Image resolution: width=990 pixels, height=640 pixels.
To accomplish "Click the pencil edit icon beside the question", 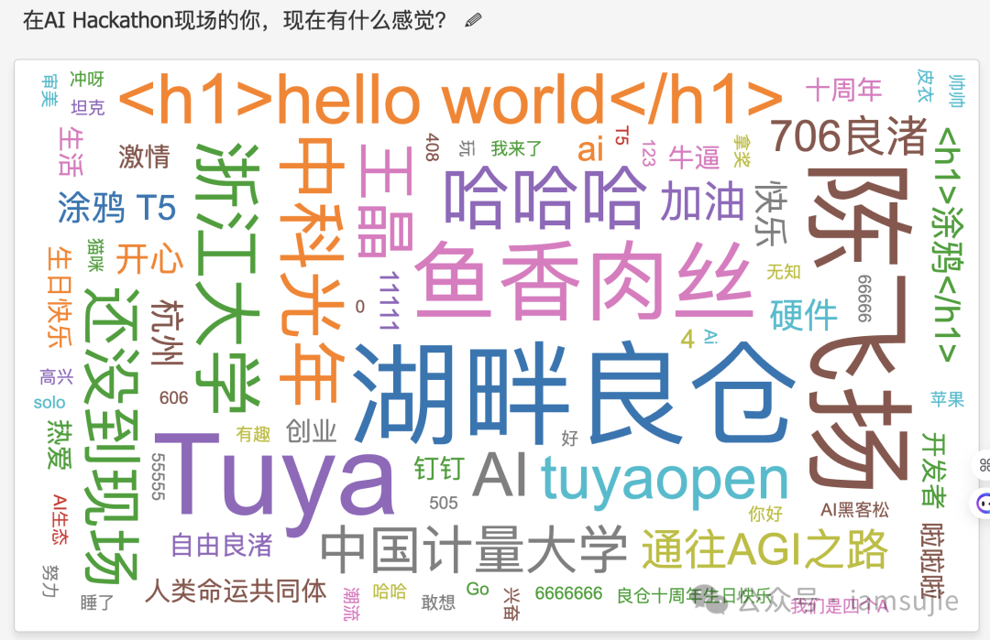I will pyautogui.click(x=473, y=20).
